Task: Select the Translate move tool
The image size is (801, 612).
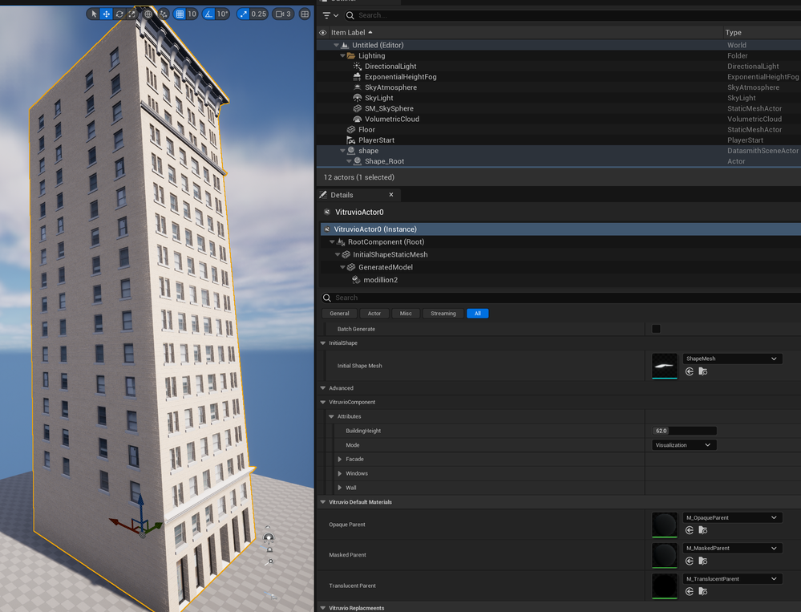Action: [107, 14]
